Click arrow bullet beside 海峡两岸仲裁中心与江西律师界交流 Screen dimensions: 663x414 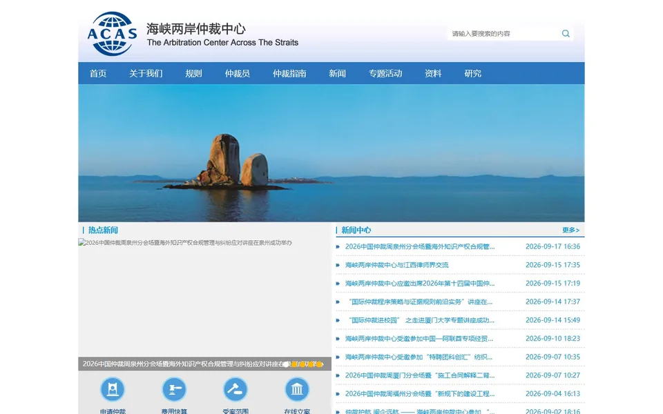coord(338,265)
